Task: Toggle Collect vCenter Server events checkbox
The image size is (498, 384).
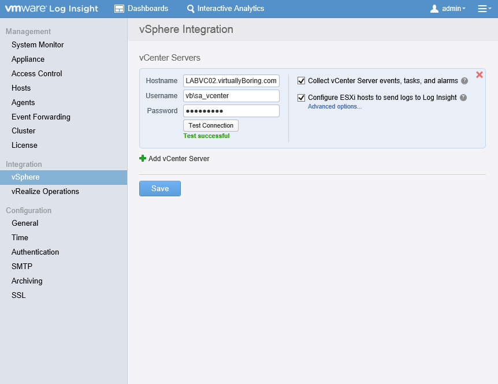Action: [x=301, y=81]
